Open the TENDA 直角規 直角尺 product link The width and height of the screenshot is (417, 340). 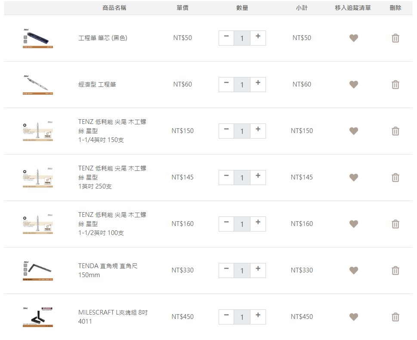[x=108, y=266]
